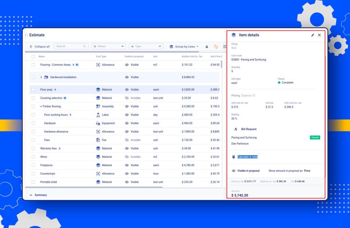Image resolution: width=350 pixels, height=228 pixels.
Task: Click the Collapse all button label
Action: click(42, 46)
